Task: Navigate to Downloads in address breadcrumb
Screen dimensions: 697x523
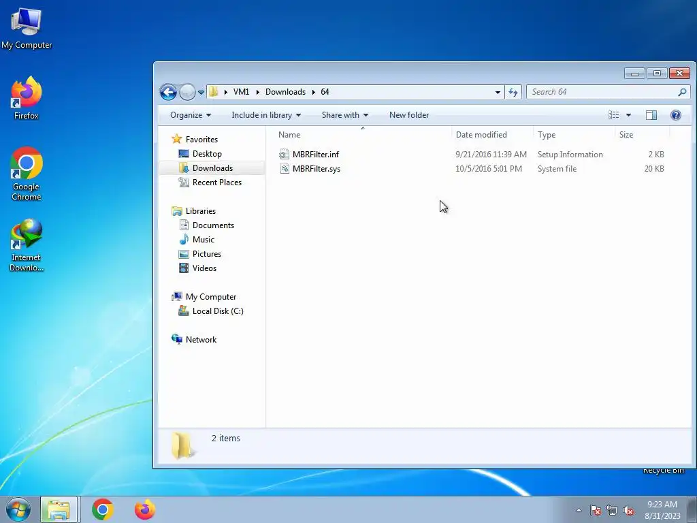Action: click(285, 92)
